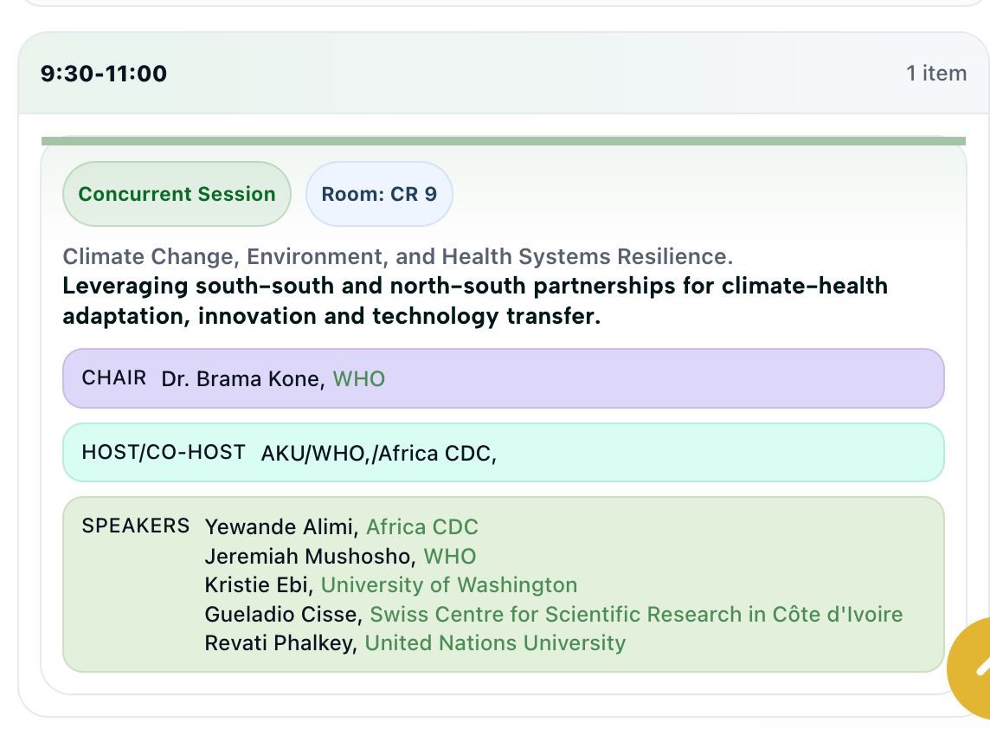This screenshot has width=990, height=729.
Task: Open United Nations University link
Action: pos(495,643)
